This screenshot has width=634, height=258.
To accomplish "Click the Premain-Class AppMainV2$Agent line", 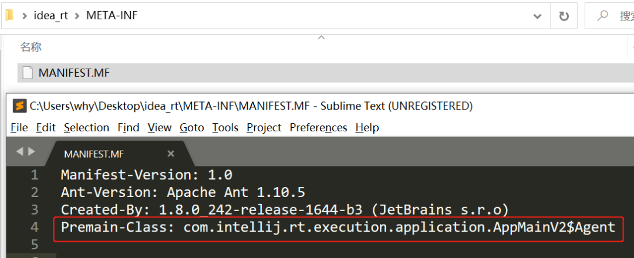I will coord(338,228).
